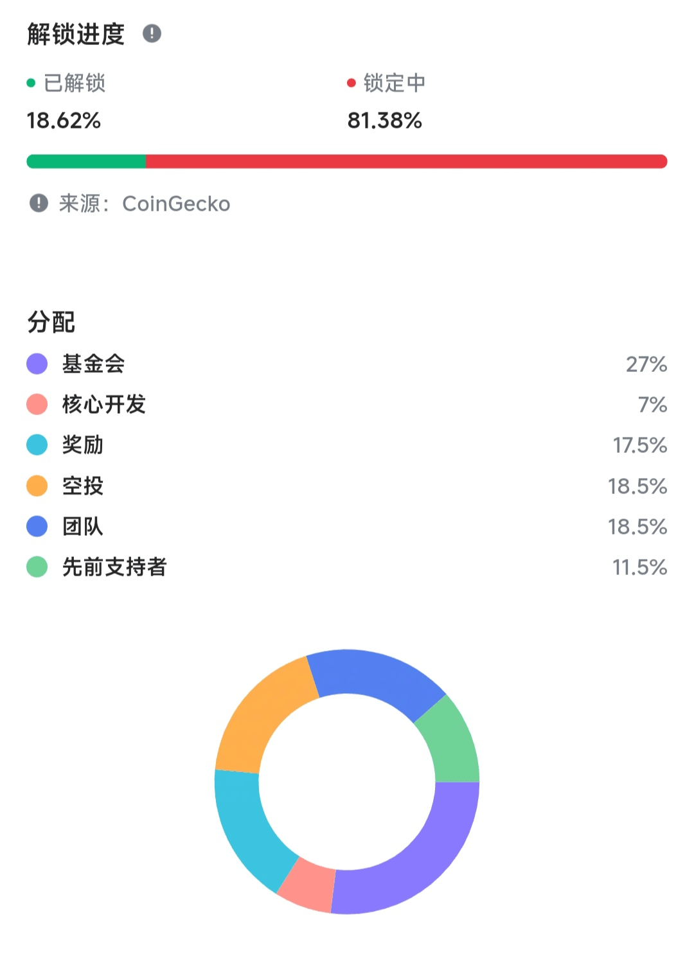Select the cyan 奖励 color dot
Viewport: 694px width, 954px height.
coord(37,445)
